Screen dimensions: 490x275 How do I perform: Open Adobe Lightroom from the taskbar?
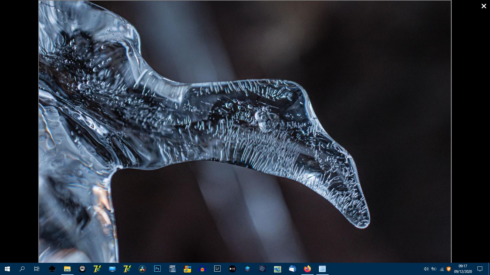tap(217, 269)
